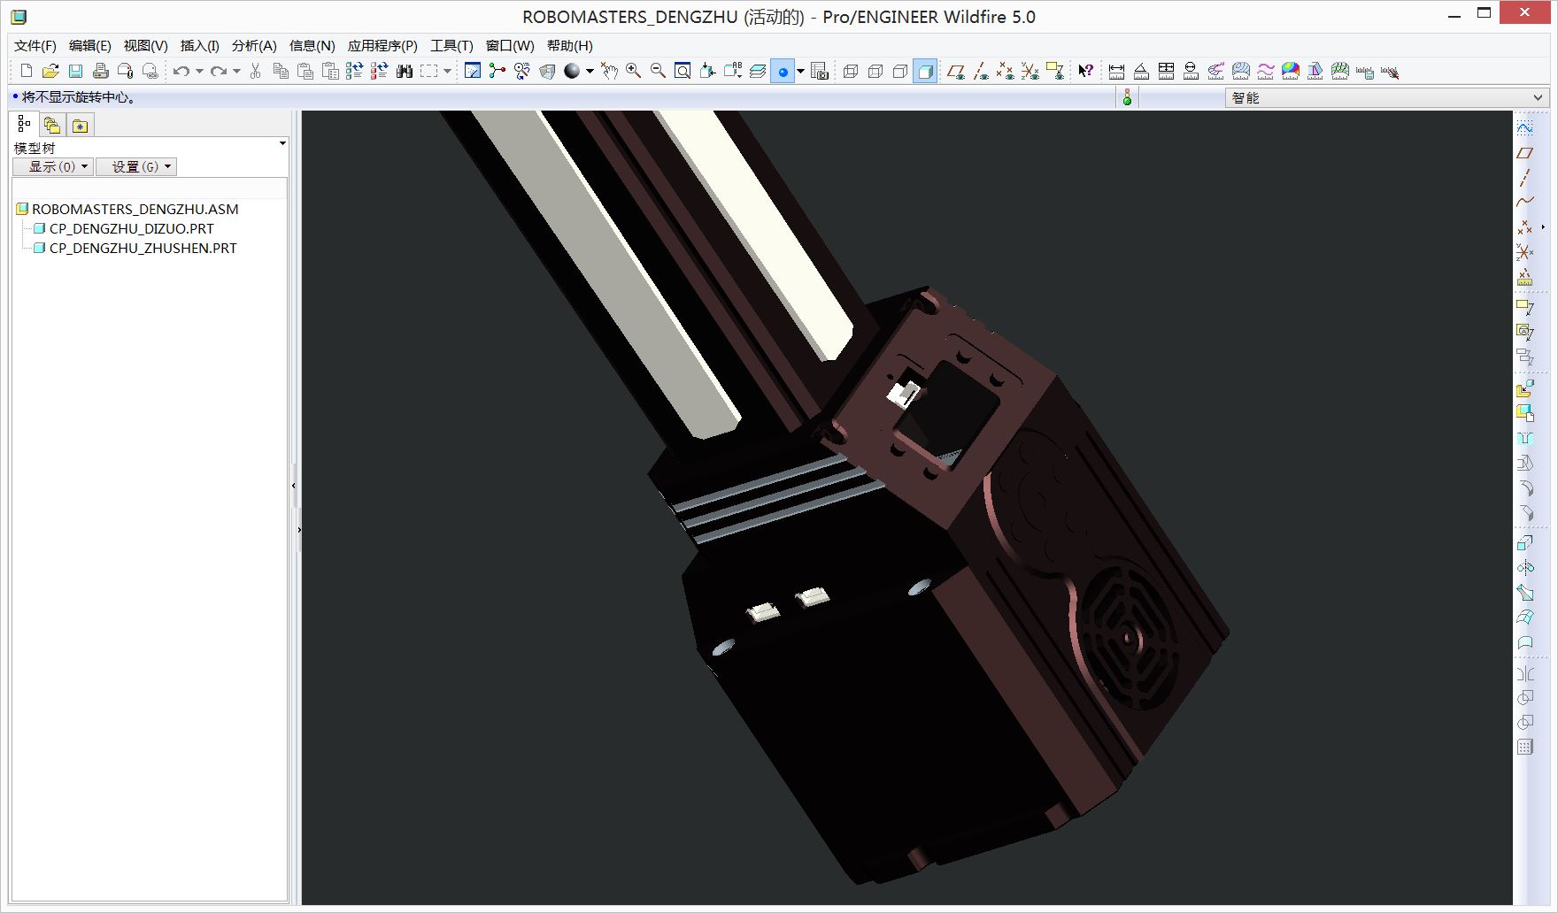Switch to the Favorites navigator tab
This screenshot has height=913, width=1558.
pyautogui.click(x=80, y=126)
